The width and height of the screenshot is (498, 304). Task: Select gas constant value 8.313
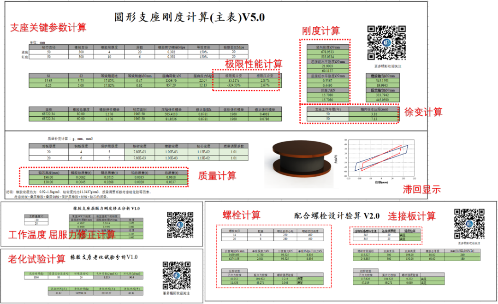[x=107, y=277]
